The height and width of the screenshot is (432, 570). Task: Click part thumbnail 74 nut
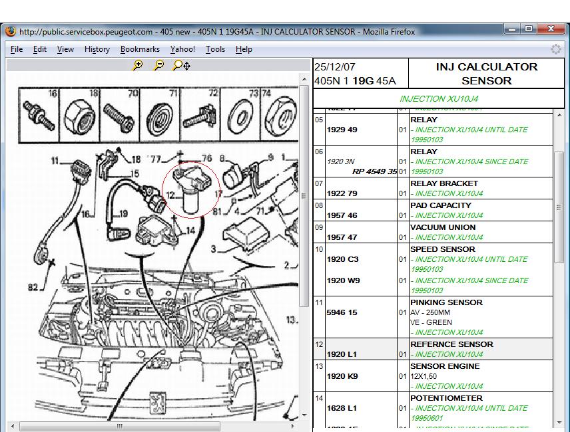(x=280, y=114)
